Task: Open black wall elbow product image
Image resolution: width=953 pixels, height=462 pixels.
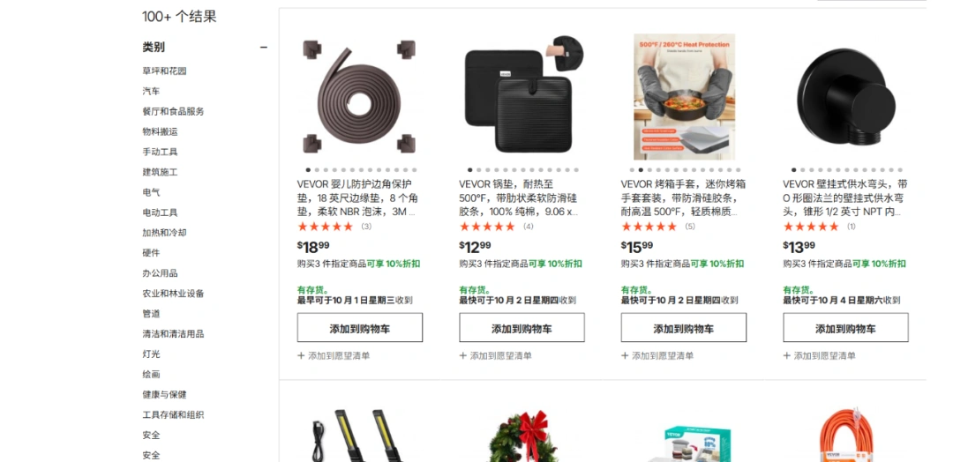Action: [845, 97]
